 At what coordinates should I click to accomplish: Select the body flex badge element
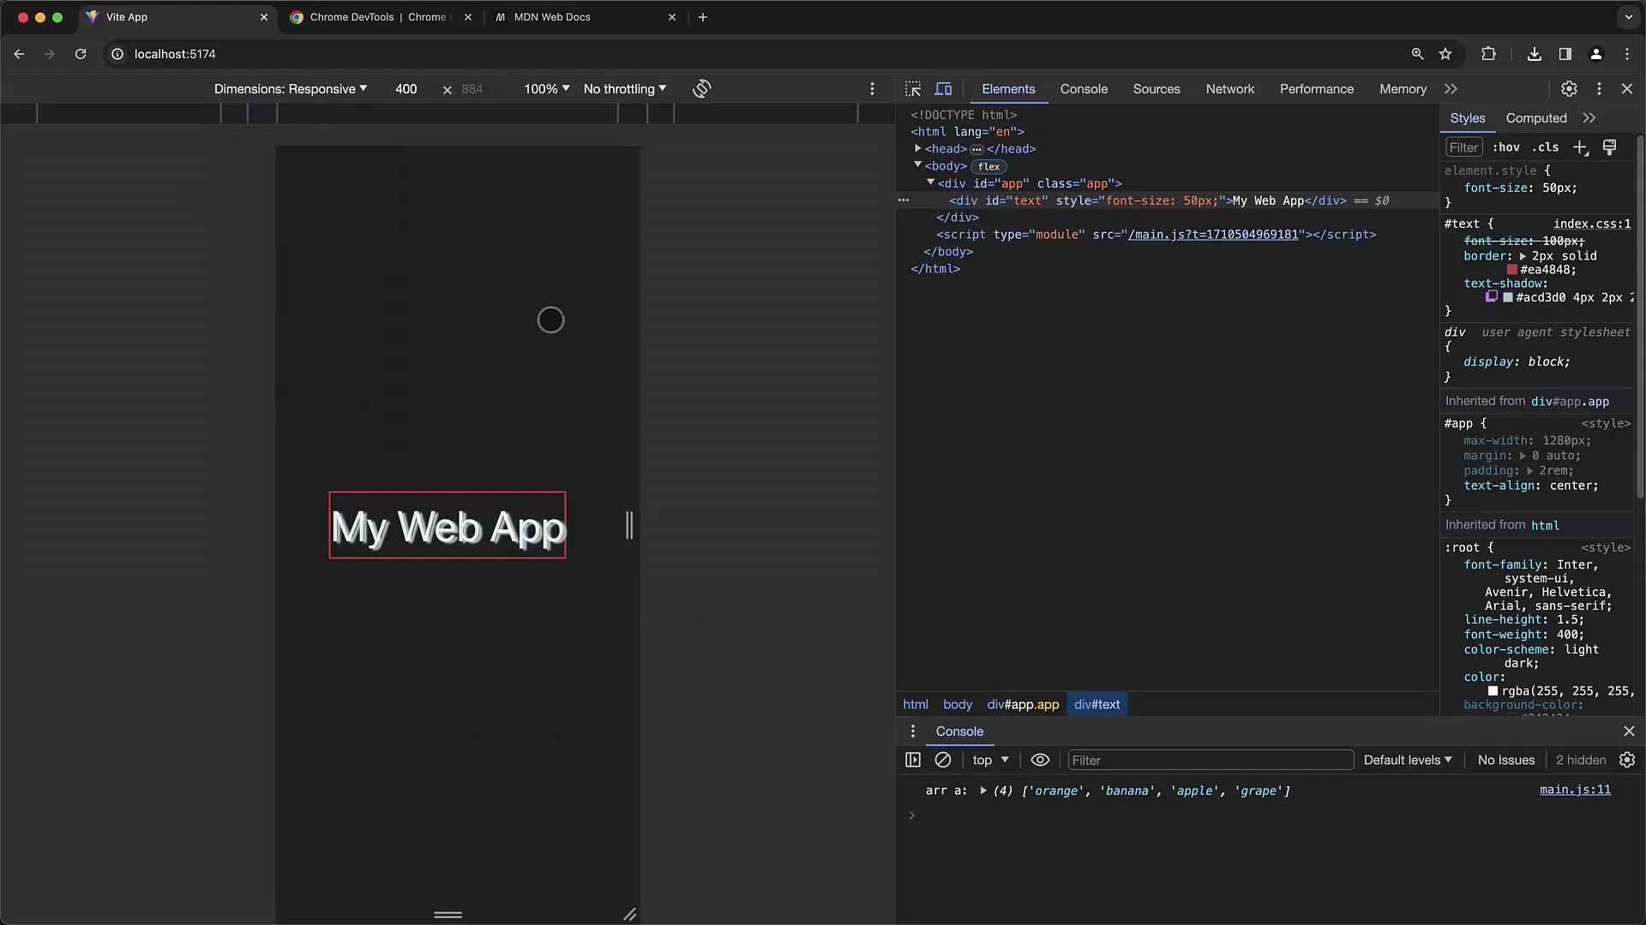click(x=988, y=166)
